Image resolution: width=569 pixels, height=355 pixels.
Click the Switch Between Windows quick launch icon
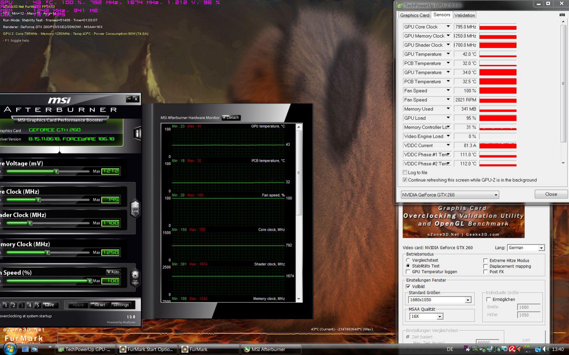[35, 349]
